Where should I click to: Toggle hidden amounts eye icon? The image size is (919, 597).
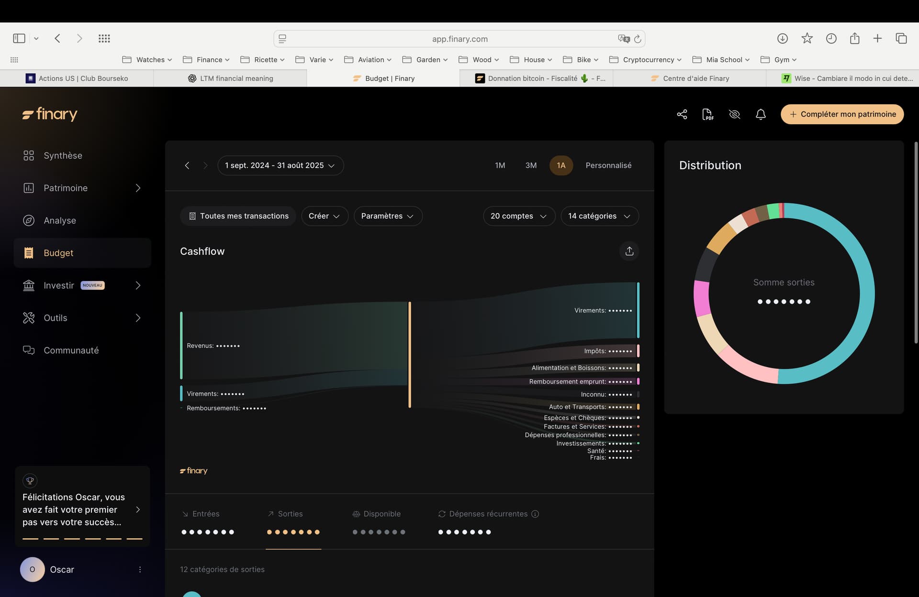[734, 114]
